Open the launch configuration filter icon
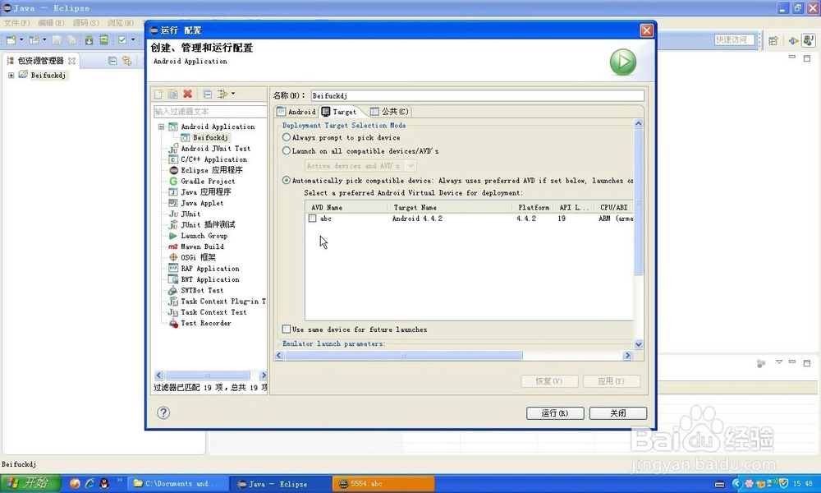 pos(222,94)
